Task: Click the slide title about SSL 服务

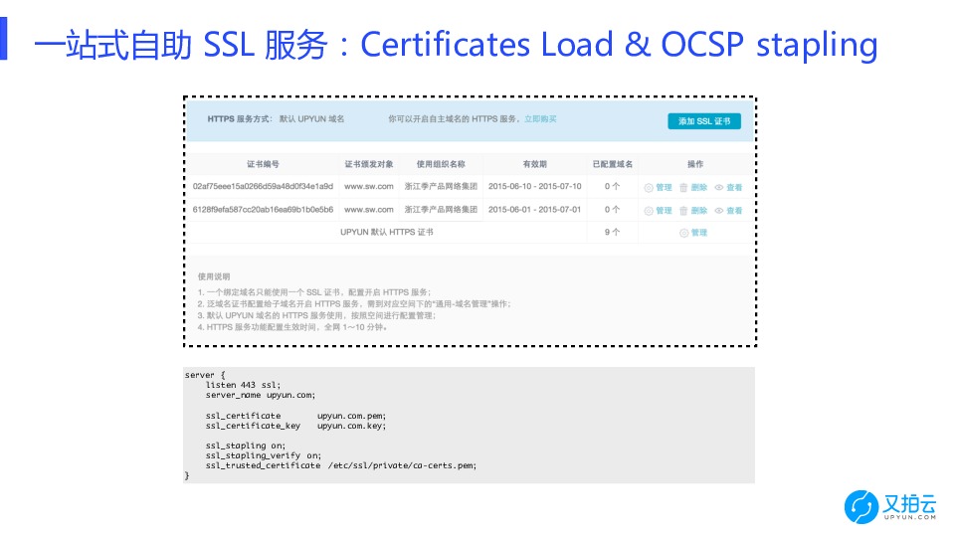Action: coord(456,44)
